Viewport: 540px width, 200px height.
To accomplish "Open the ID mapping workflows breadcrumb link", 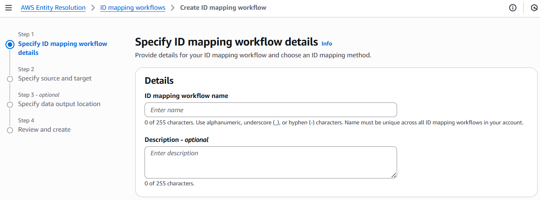I will 133,8.
